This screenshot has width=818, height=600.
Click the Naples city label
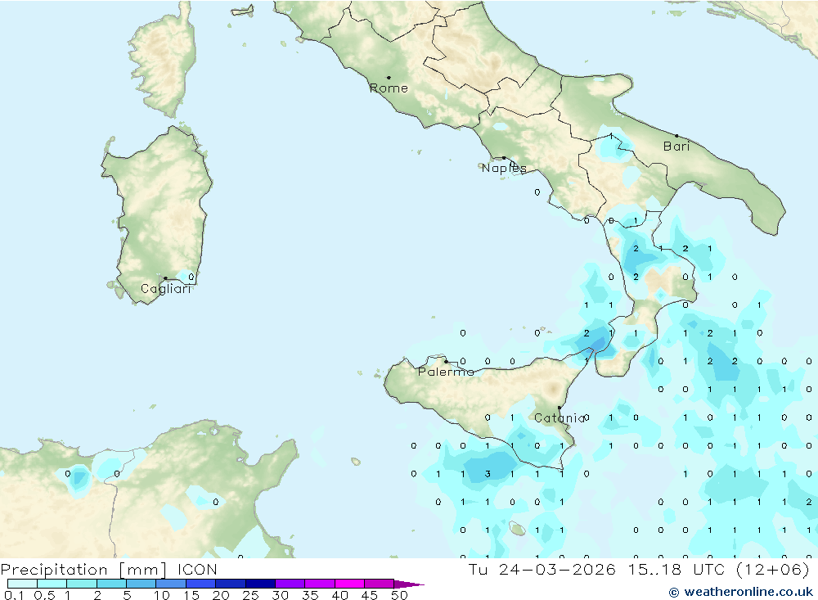(x=504, y=168)
